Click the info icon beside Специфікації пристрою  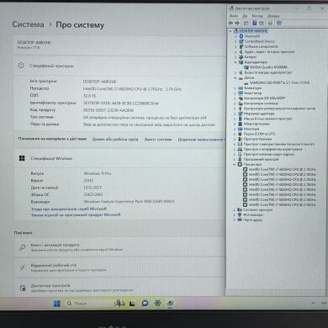point(21,66)
